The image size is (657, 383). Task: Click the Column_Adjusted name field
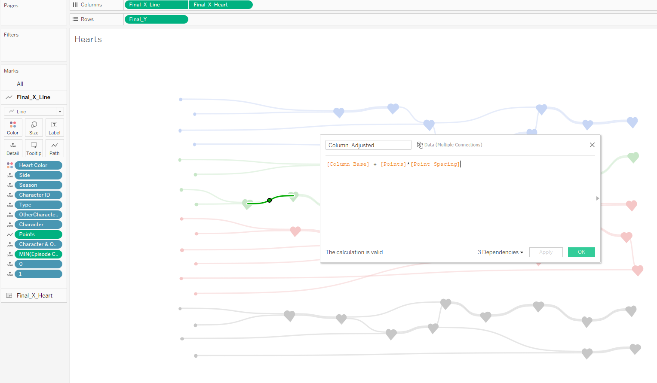[368, 145]
